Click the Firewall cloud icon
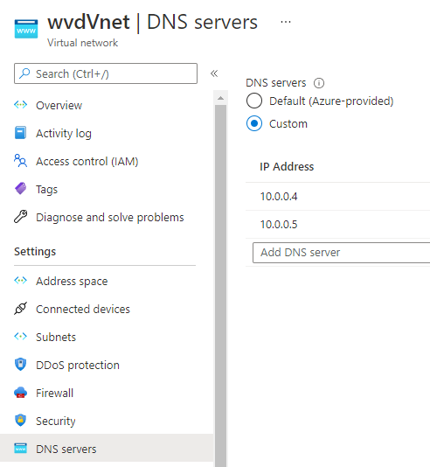The image size is (430, 467). click(20, 393)
